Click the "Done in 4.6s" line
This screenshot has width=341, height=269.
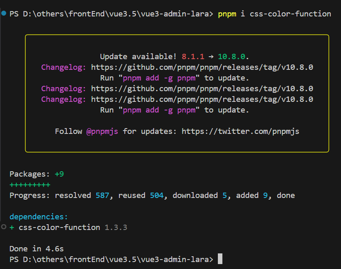pos(37,249)
